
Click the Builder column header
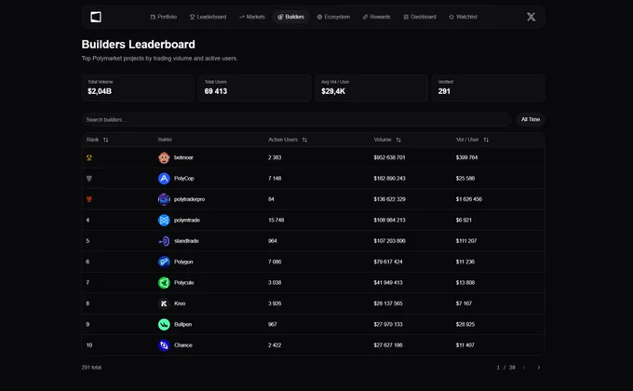click(x=165, y=140)
